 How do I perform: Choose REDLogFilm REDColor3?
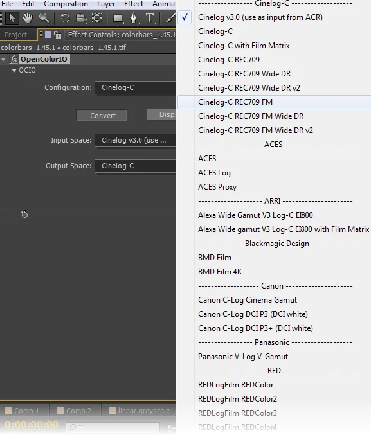237,413
